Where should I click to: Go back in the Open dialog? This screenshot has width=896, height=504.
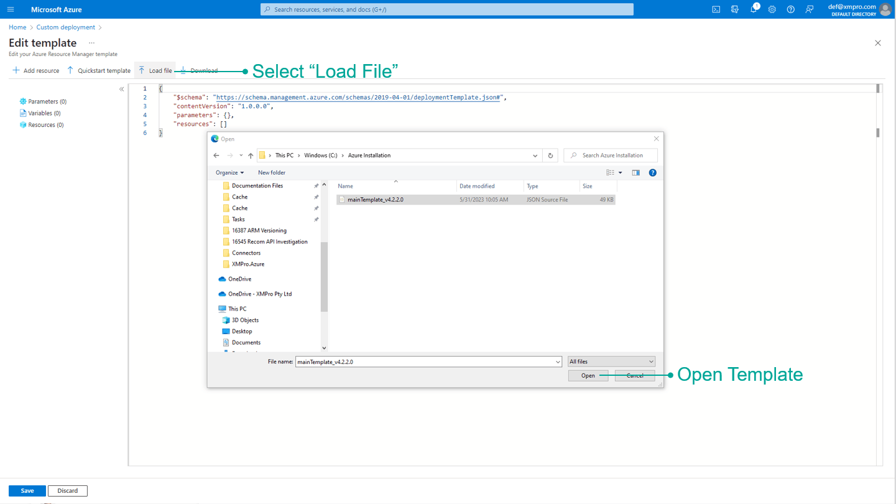click(216, 156)
